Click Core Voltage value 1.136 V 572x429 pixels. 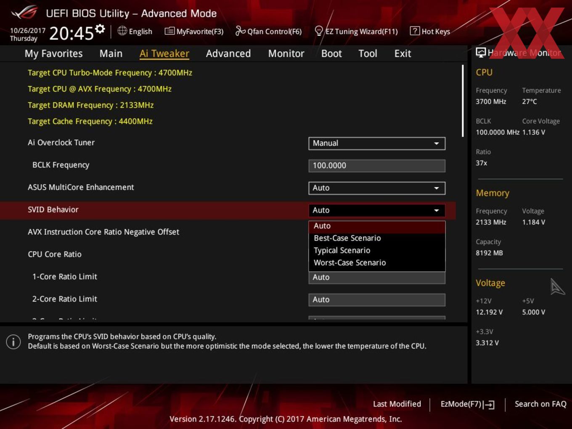click(534, 132)
